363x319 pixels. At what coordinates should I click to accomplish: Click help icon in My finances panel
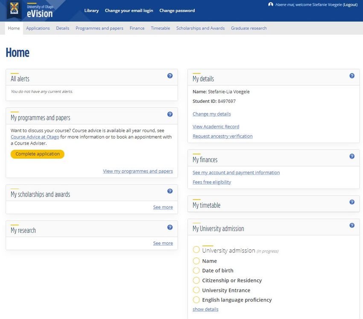(x=352, y=157)
